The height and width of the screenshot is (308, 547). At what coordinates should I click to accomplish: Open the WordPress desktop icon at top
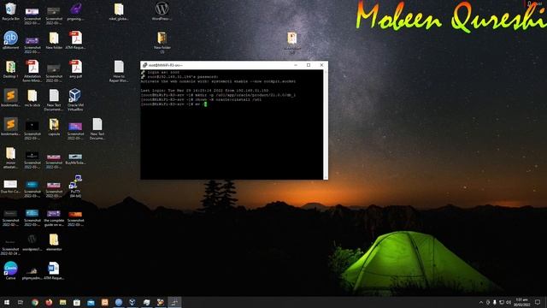(x=162, y=11)
